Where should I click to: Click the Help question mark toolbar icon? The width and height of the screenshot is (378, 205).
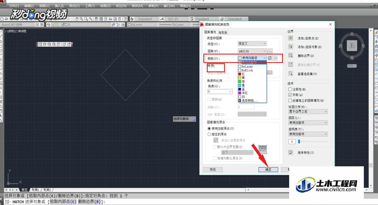(125, 19)
